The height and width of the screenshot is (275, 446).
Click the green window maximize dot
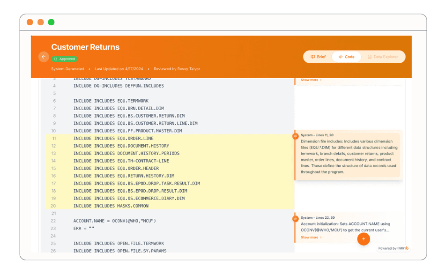click(x=51, y=22)
